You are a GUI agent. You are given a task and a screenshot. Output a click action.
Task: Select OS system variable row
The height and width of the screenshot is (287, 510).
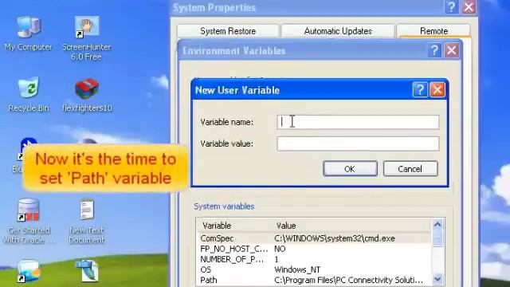pos(314,269)
